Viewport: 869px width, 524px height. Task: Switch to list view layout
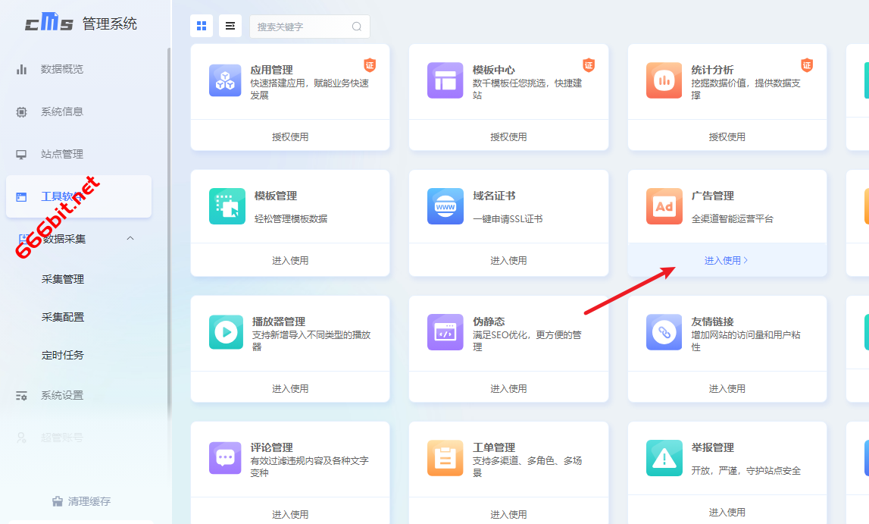230,26
